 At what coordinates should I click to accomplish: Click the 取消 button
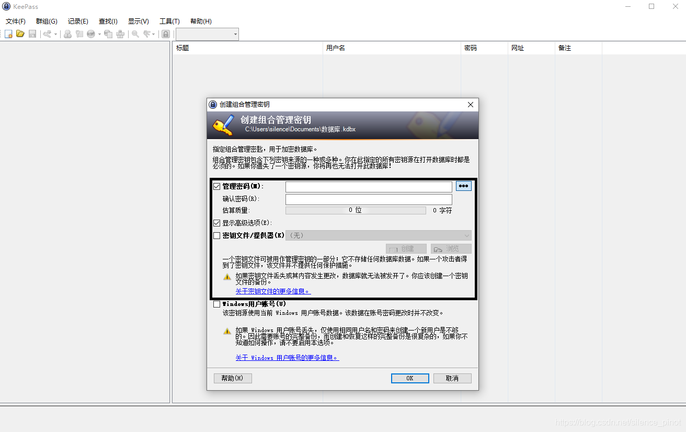click(452, 378)
